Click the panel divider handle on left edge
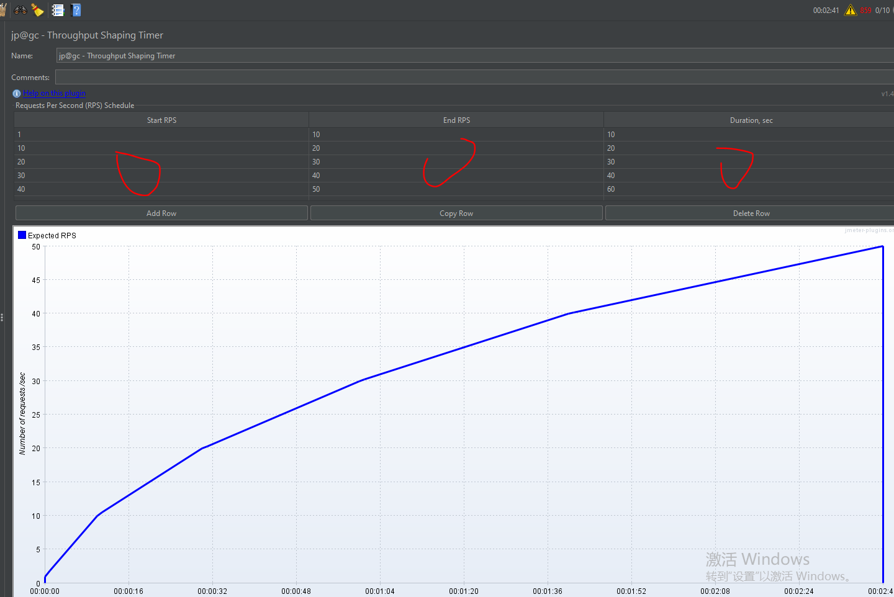 [x=2, y=317]
